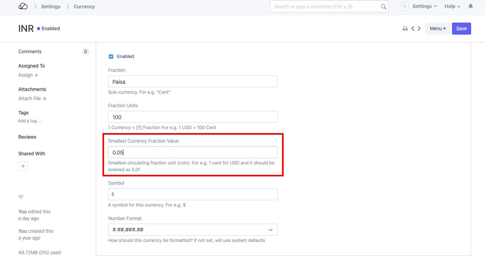Open the Number Format dropdown
The image size is (485, 265).
click(193, 230)
